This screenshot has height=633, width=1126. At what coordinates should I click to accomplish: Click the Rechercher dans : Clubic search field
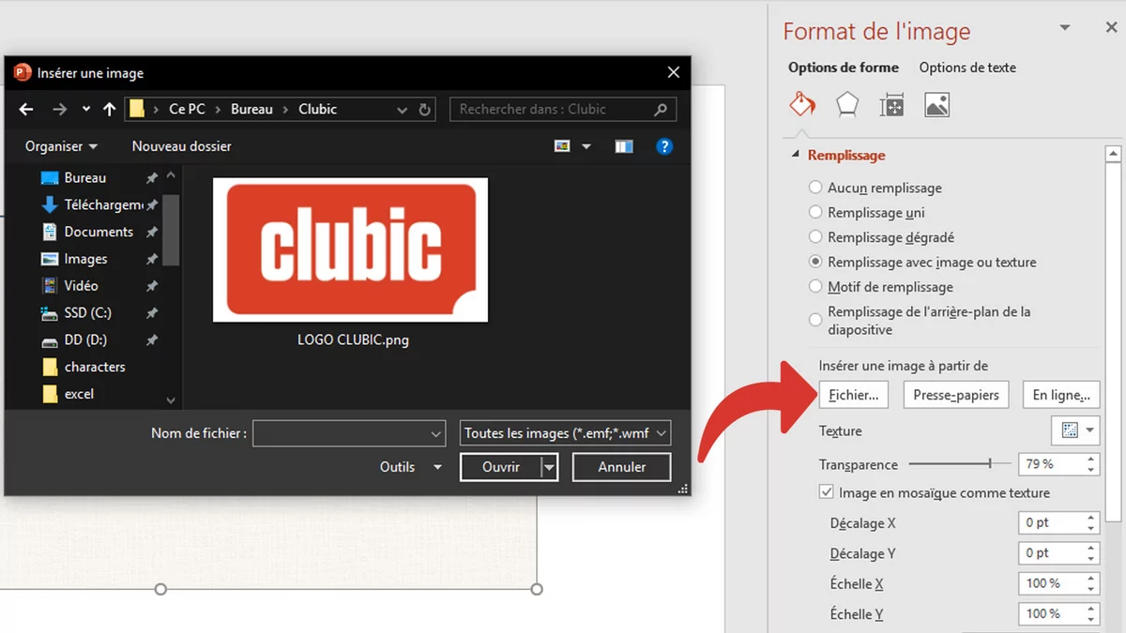click(563, 109)
